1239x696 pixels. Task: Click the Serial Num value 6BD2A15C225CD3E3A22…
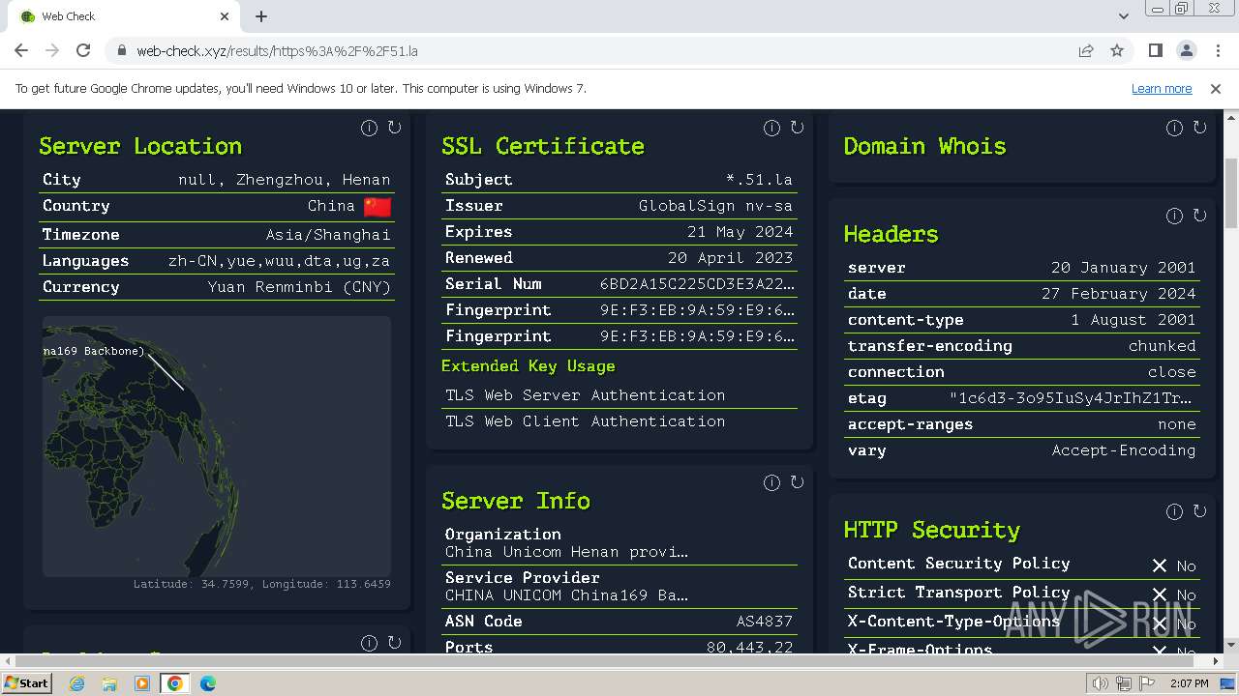point(697,284)
